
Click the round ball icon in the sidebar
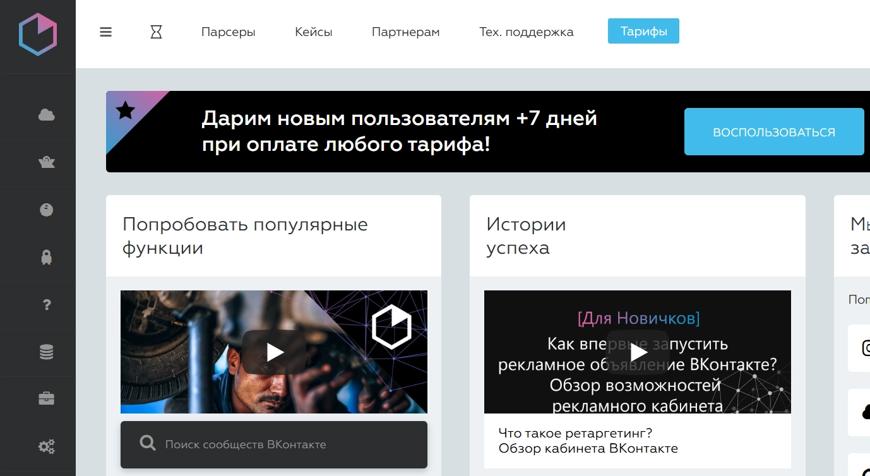click(x=46, y=210)
